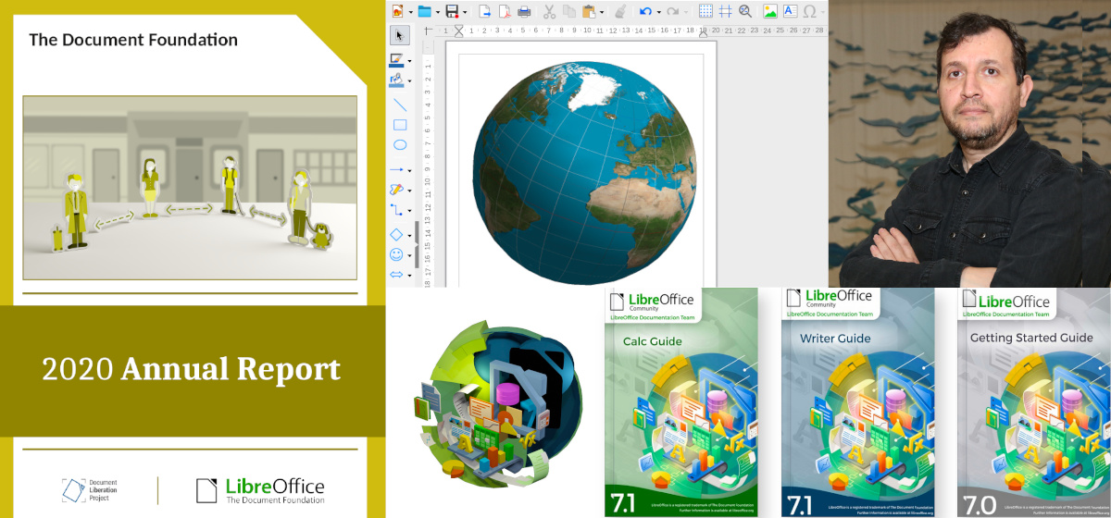
Task: Select the Curves and Polygons tool
Action: click(x=397, y=190)
